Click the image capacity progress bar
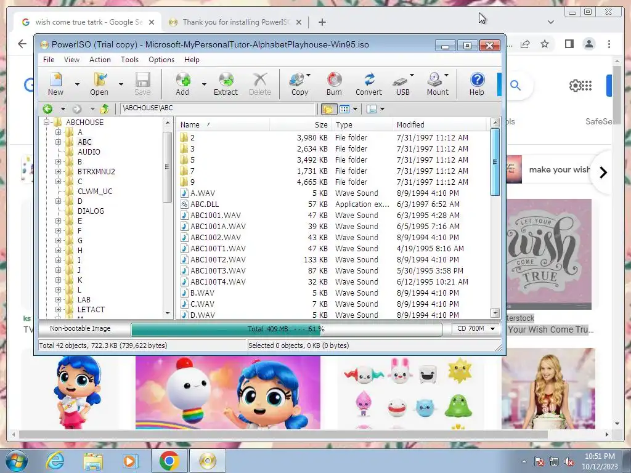 click(286, 329)
